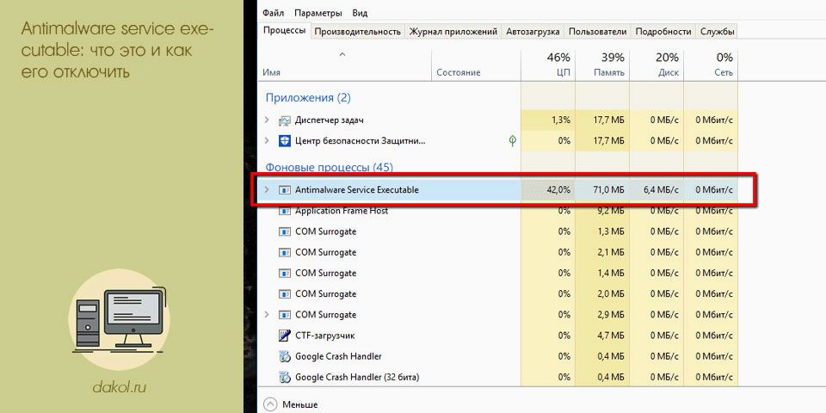Screen dimensions: 826x413
Task: Switch to the Процессы tab
Action: coord(285,31)
